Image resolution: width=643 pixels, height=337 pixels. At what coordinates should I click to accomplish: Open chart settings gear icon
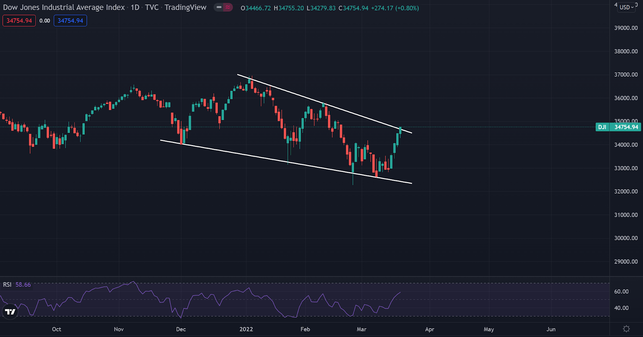[x=626, y=329]
